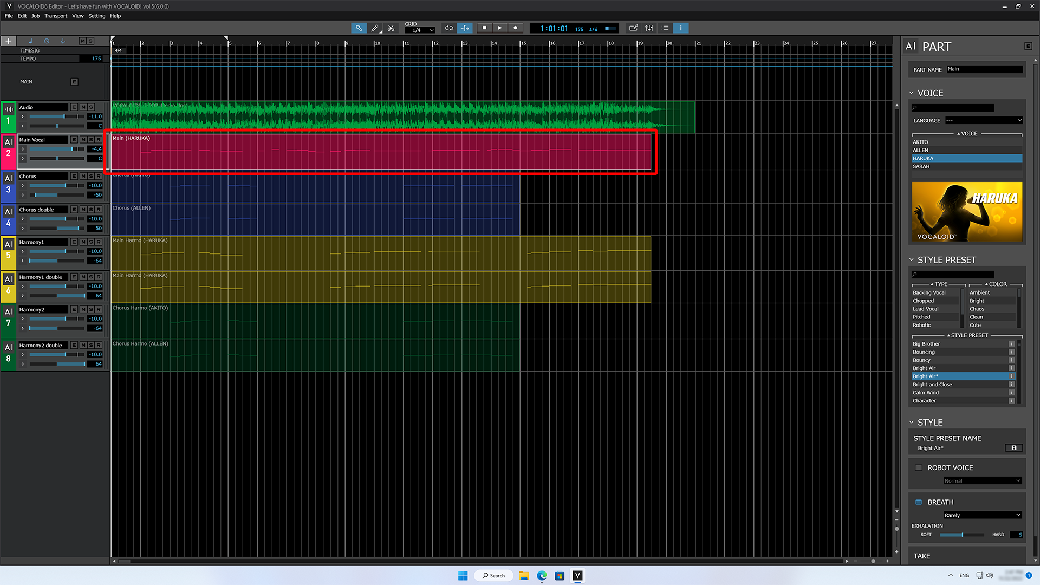Adjust the Exhalation soft/hard slider
This screenshot has height=585, width=1040.
click(x=963, y=535)
